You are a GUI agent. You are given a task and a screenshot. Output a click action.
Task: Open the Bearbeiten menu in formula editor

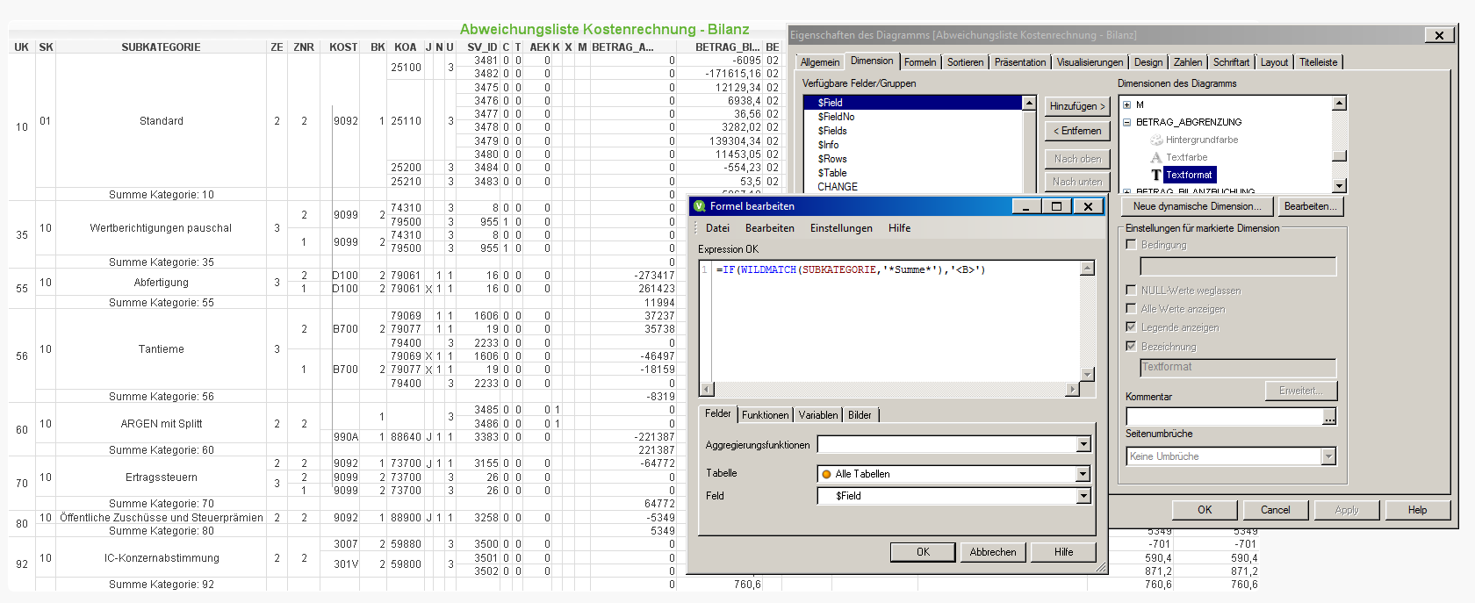coord(770,228)
